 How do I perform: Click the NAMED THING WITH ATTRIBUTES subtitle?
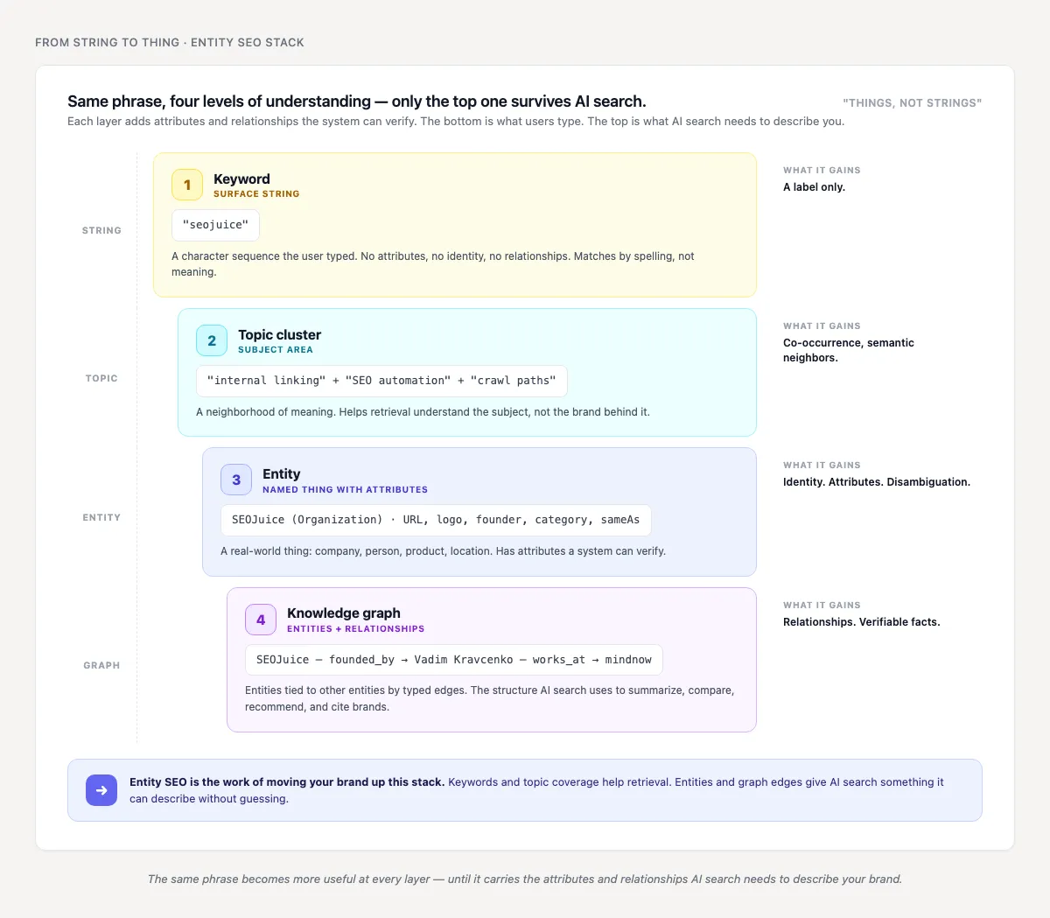click(345, 489)
